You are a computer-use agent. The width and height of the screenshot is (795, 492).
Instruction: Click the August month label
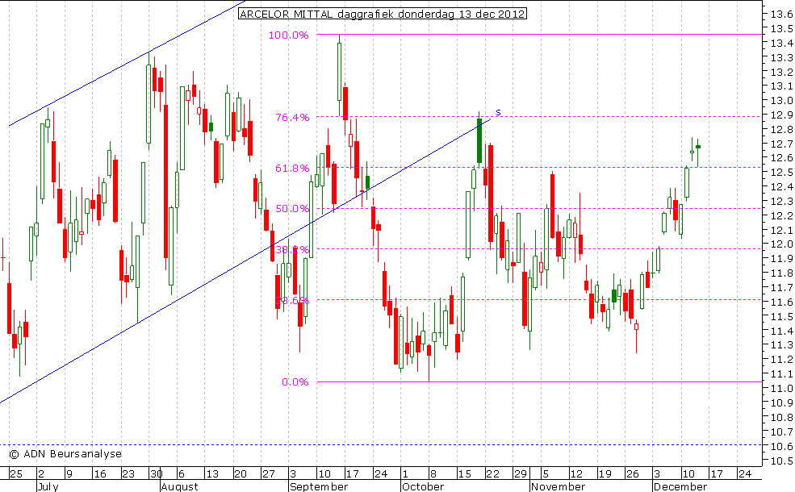click(179, 486)
